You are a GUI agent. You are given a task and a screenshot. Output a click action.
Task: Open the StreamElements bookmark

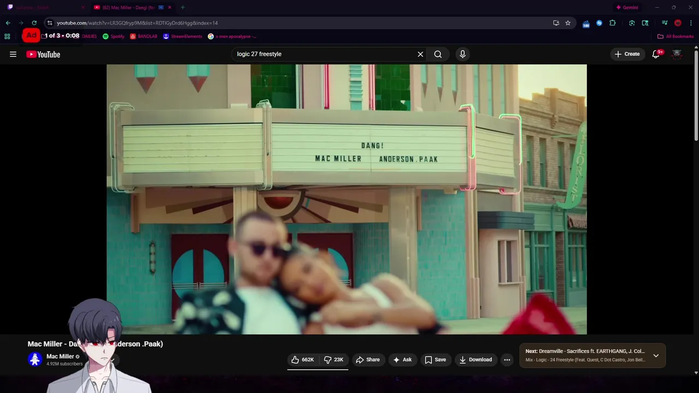pyautogui.click(x=182, y=36)
